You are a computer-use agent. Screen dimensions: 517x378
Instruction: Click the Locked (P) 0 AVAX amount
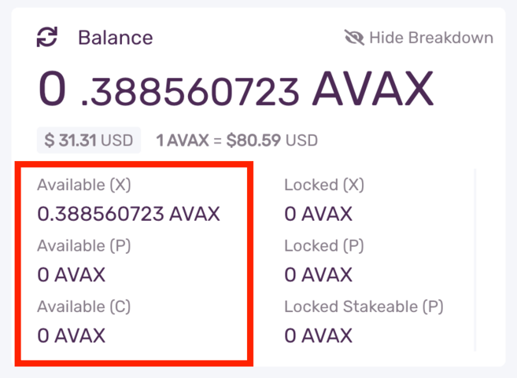tap(318, 275)
